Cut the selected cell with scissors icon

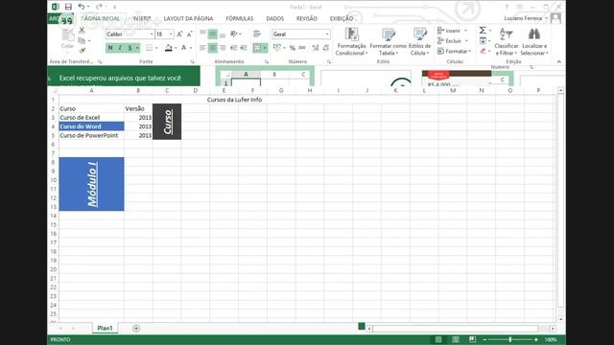coord(82,30)
